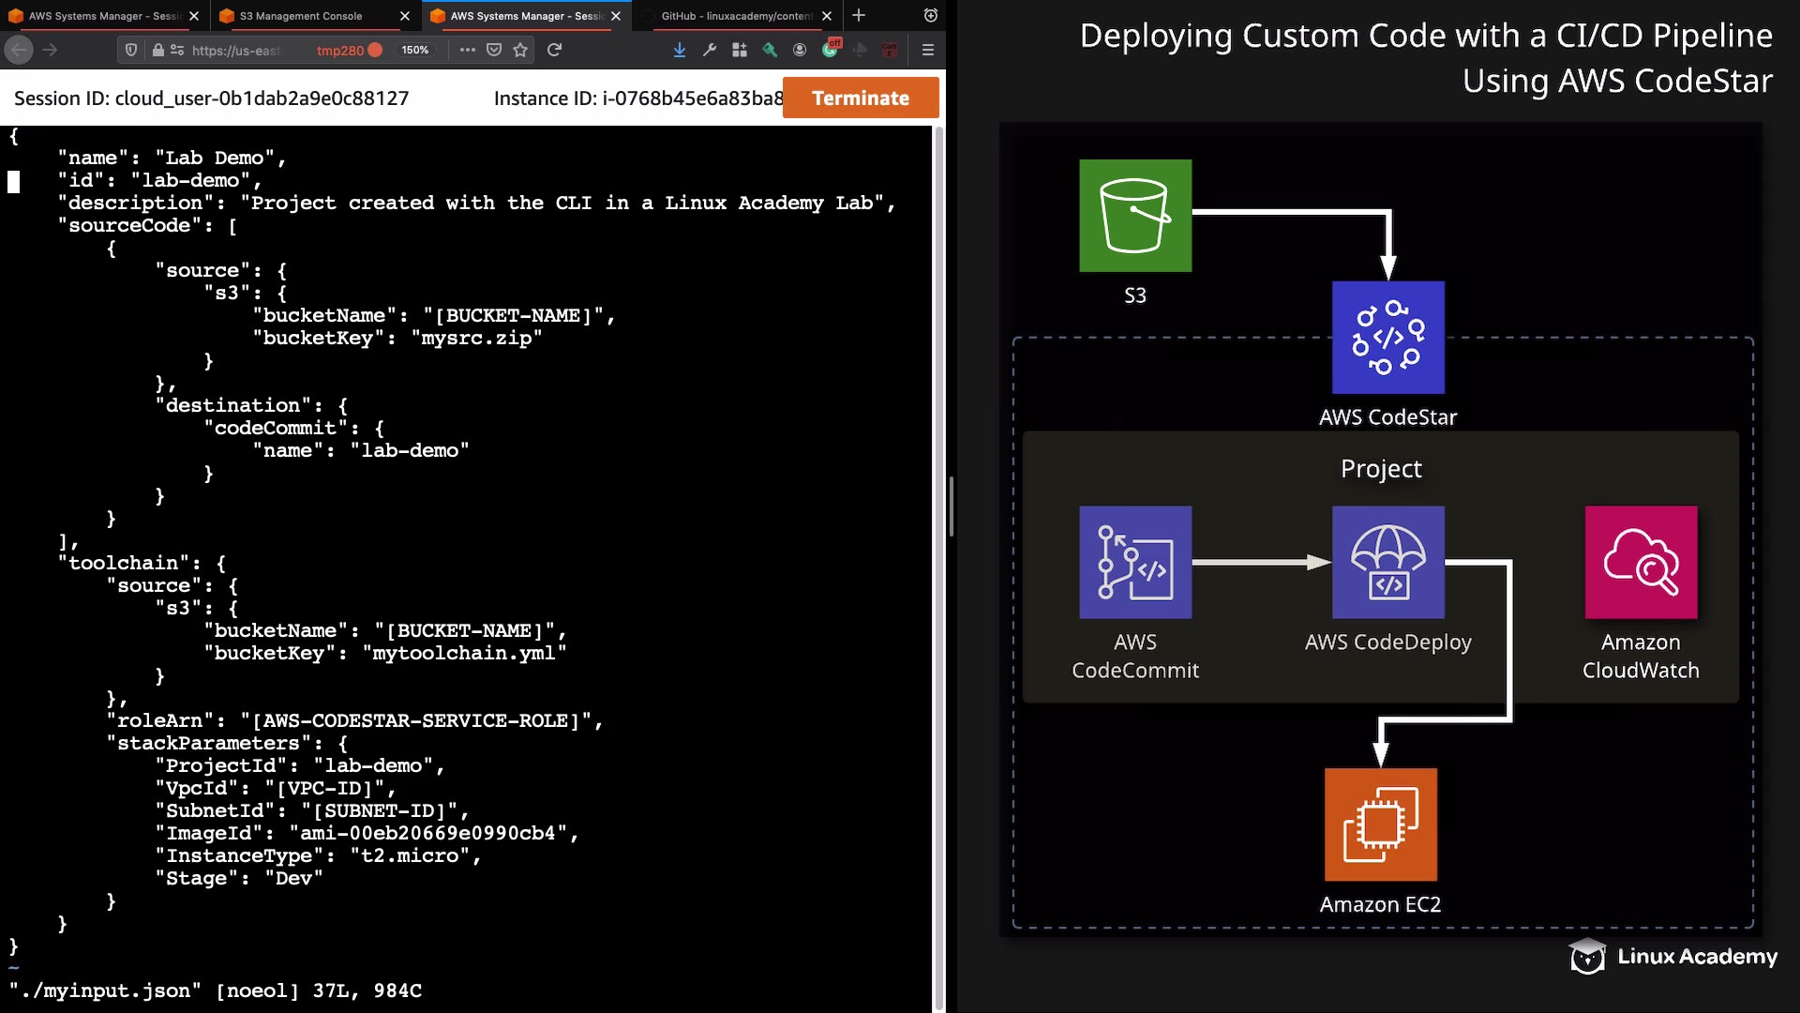Open the Firefox hamburger menu

[x=928, y=50]
